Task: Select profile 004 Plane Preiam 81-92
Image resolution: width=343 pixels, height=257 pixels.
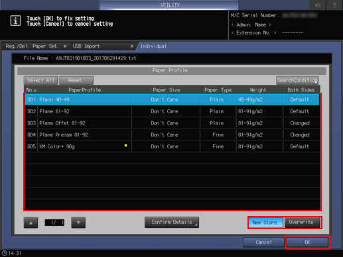Action: pos(172,134)
